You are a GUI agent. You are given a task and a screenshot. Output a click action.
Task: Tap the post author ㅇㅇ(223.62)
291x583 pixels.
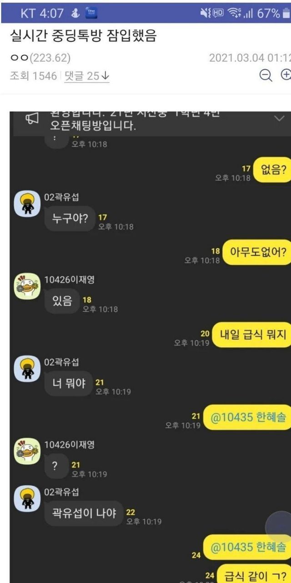[40, 58]
